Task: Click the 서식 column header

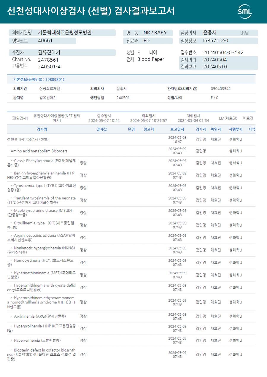Action: point(252,129)
